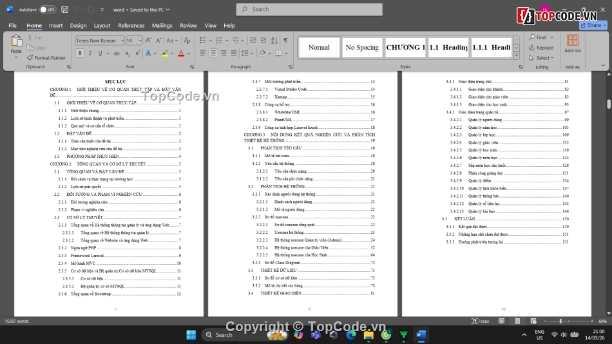Toggle the AutoSave switch

click(x=48, y=10)
